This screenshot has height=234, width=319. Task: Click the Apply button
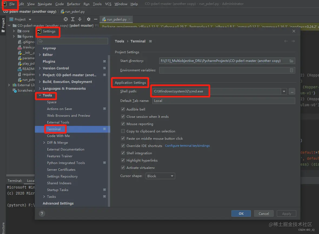tap(287, 213)
